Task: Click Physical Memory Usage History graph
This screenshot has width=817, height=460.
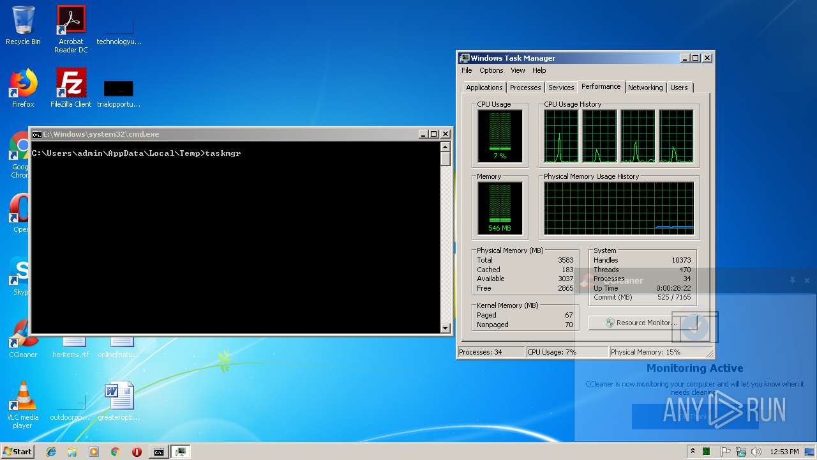Action: coord(619,208)
